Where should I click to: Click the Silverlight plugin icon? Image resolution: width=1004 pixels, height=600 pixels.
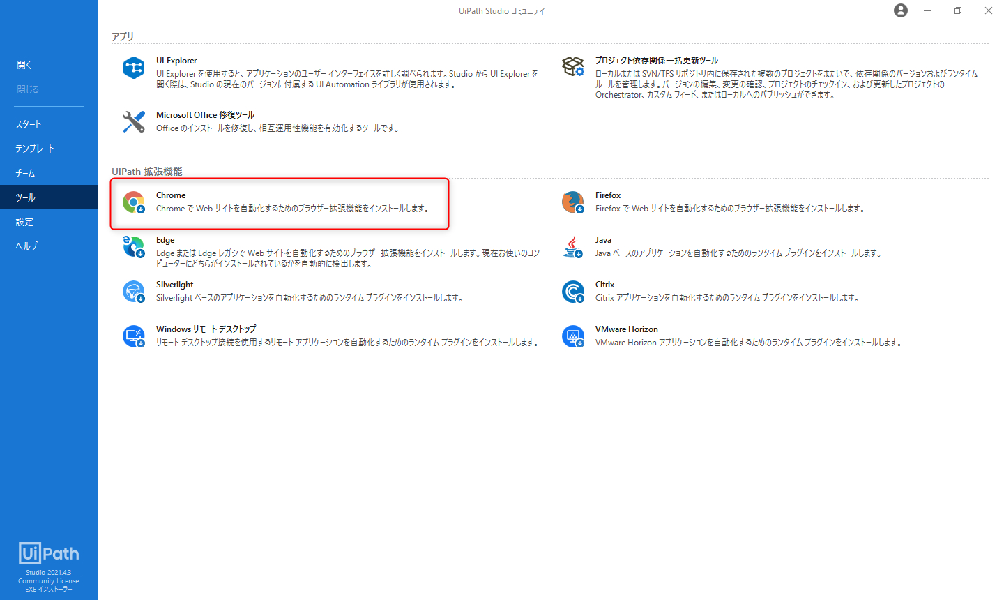tap(133, 292)
